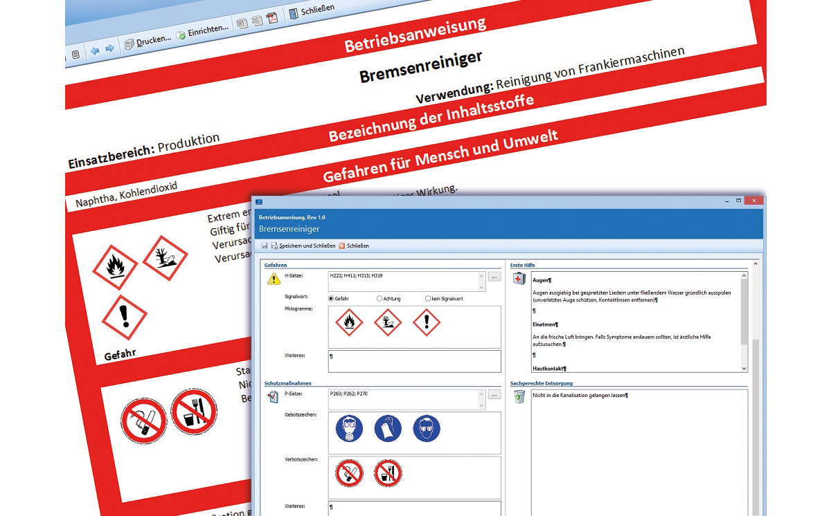Select the flame pictogram in Piktogramme box
Screen dimensions: 831x516
point(349,322)
